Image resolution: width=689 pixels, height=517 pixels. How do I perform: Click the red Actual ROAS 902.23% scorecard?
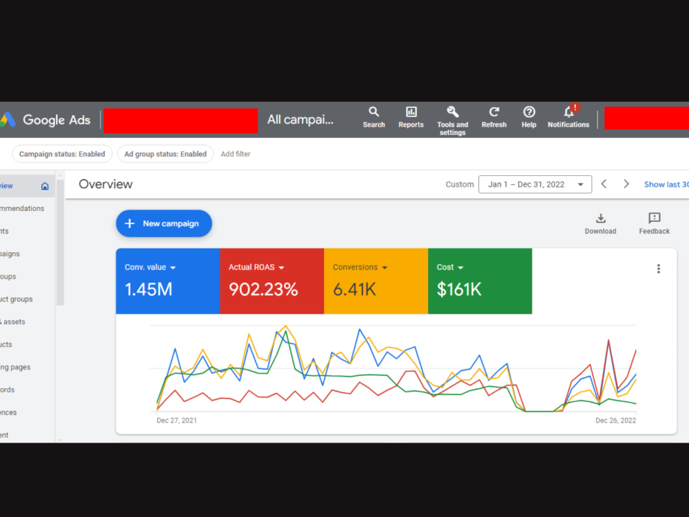pos(272,281)
